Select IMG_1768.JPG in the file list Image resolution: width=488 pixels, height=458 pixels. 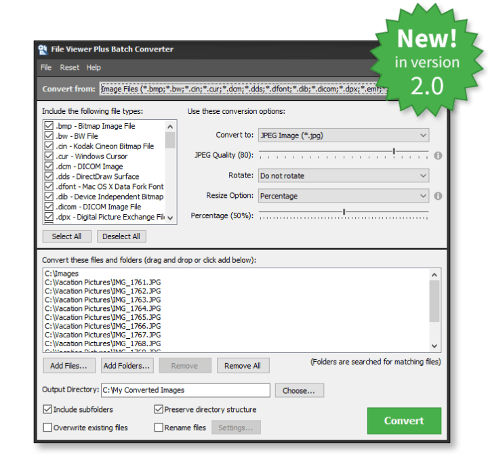point(103,343)
